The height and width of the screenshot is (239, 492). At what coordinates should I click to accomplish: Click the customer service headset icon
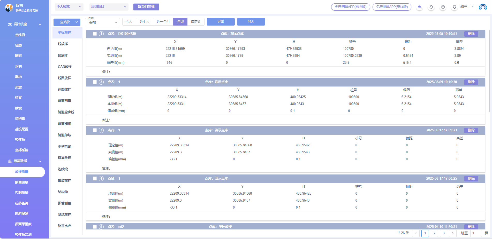(454, 7)
